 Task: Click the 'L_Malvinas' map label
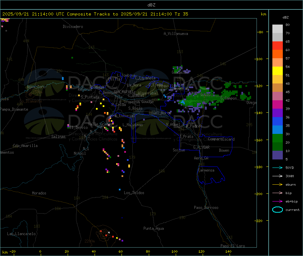tap(133, 125)
